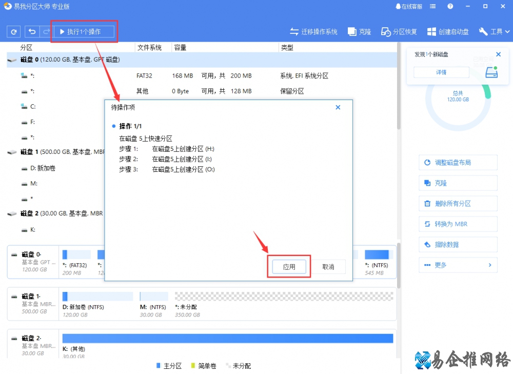Expand the 工具 tools dropdown
Image resolution: width=513 pixels, height=374 pixels.
coord(494,32)
